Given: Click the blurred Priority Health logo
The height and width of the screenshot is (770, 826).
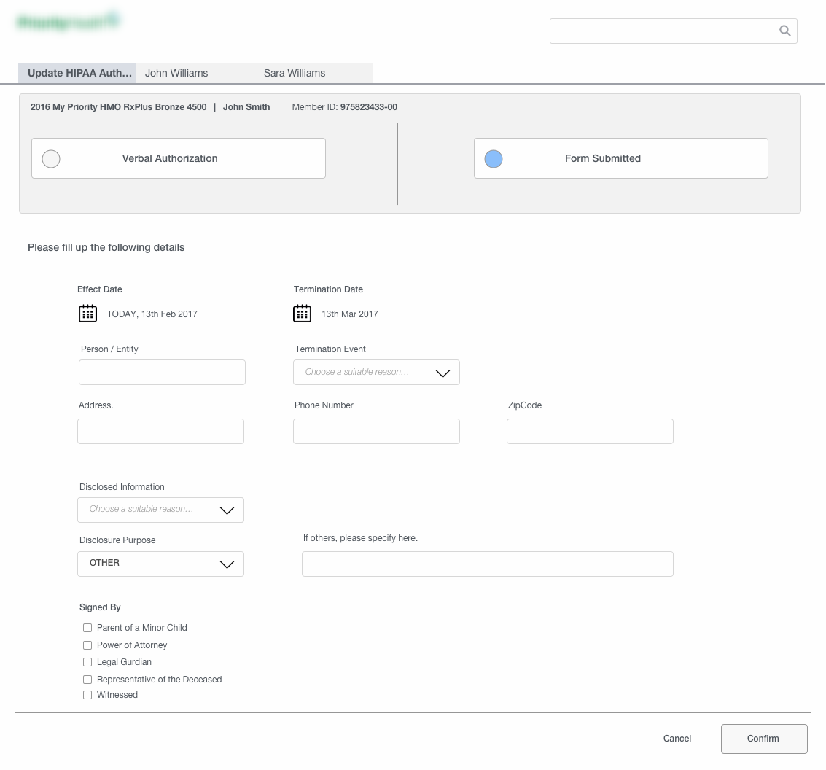Looking at the screenshot, I should (69, 23).
